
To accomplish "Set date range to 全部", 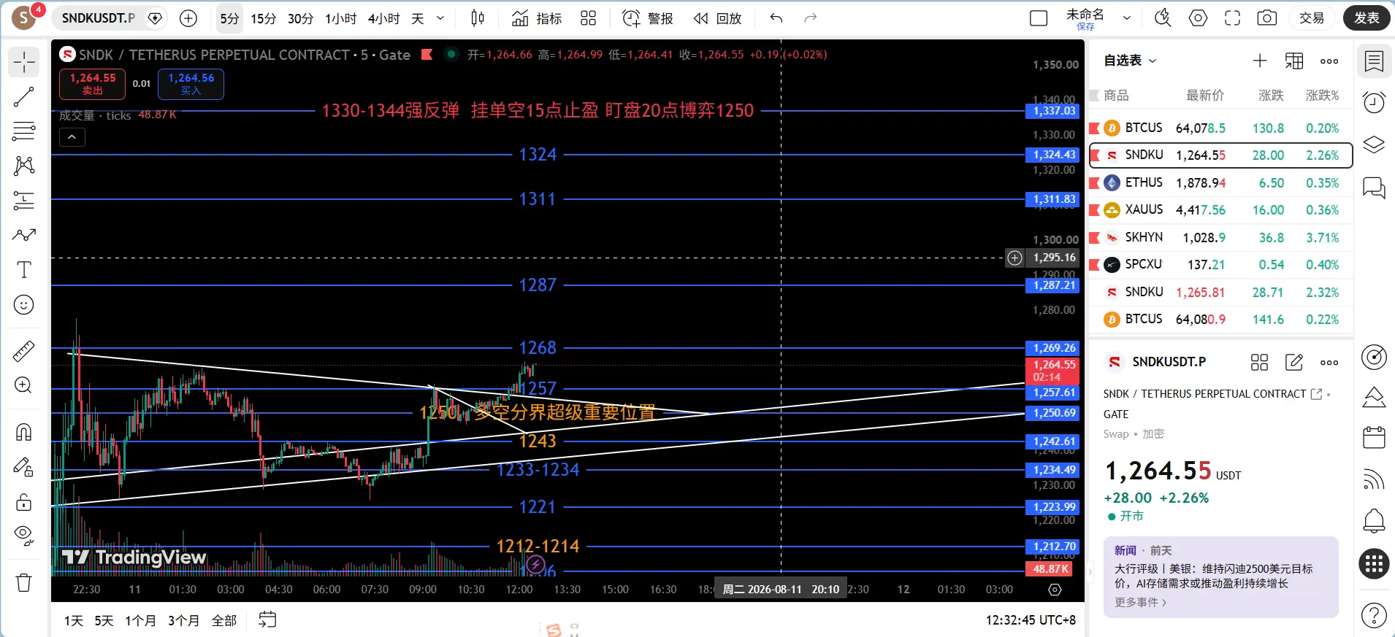I will (x=224, y=620).
